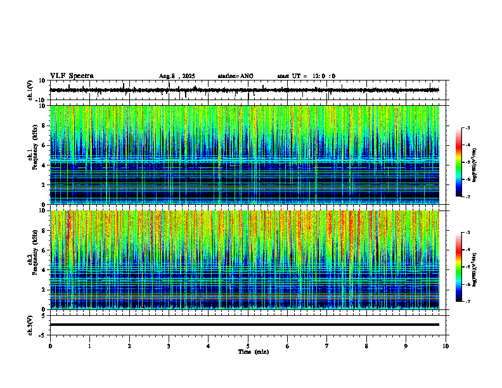502x388 pixels.
Task: Click the ch.2 frequency tick label "2"
Action: coord(44,290)
